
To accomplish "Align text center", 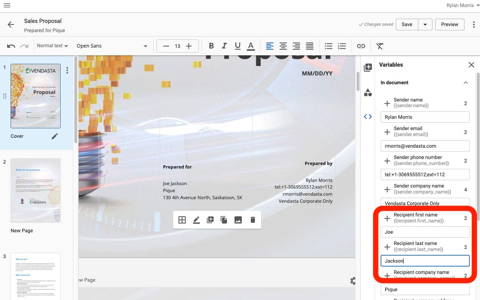I will point(283,46).
